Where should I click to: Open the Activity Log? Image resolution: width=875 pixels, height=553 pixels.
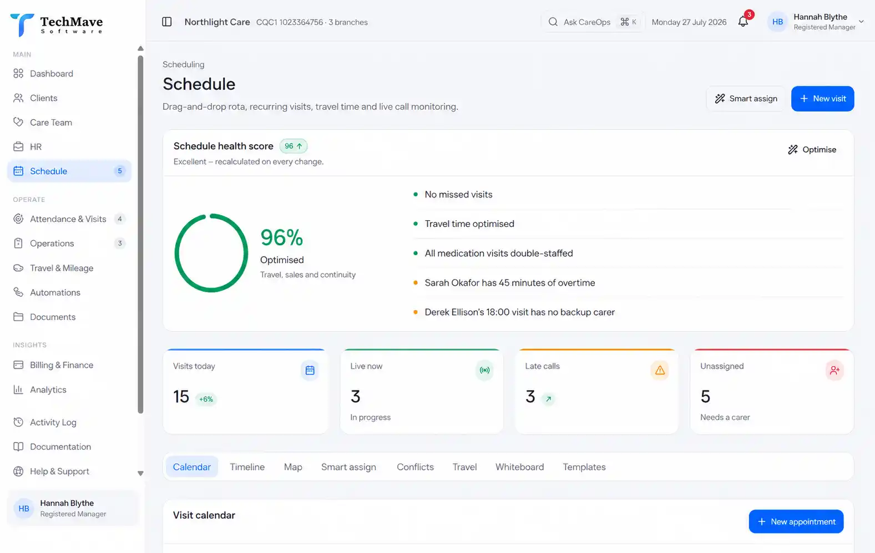click(69, 422)
